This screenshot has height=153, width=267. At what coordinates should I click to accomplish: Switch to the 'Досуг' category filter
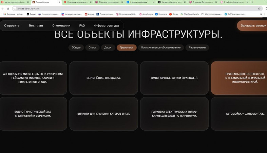pyautogui.click(x=108, y=47)
